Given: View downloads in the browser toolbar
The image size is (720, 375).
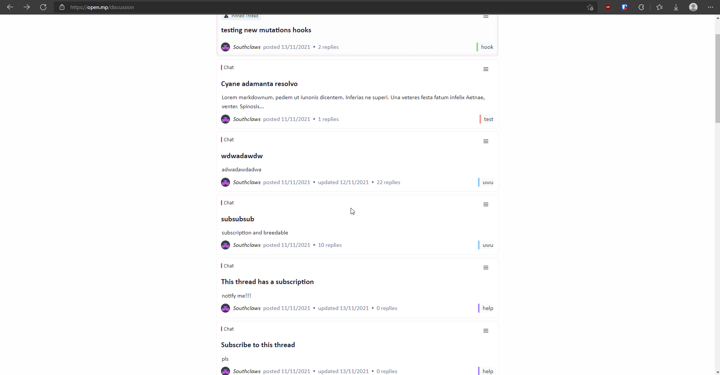Looking at the screenshot, I should (x=676, y=7).
